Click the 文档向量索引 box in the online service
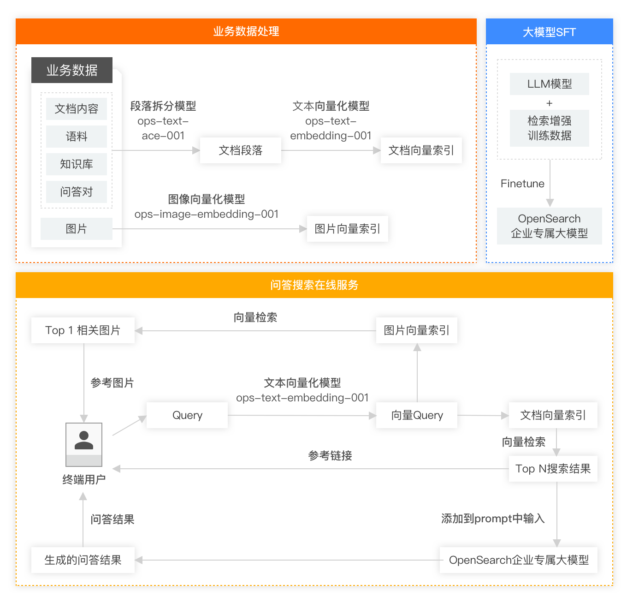Image resolution: width=627 pixels, height=609 pixels. [x=553, y=415]
